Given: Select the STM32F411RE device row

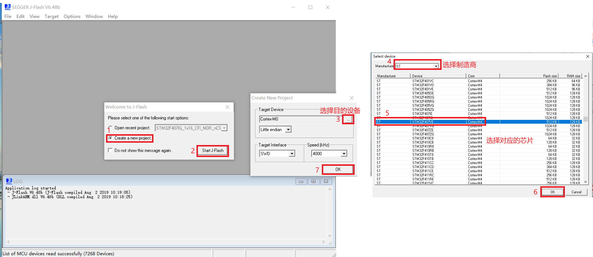Looking at the screenshot, I should 478,179.
